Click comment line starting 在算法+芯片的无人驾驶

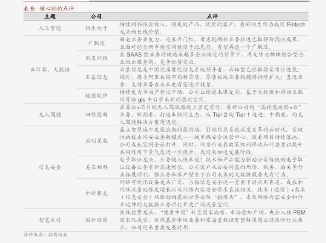[210, 107]
